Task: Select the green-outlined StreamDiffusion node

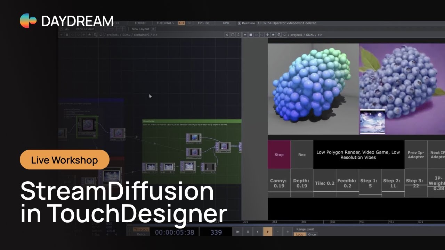Action: tap(87, 127)
